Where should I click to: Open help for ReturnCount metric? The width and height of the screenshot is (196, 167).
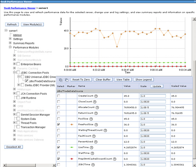coord(96,113)
